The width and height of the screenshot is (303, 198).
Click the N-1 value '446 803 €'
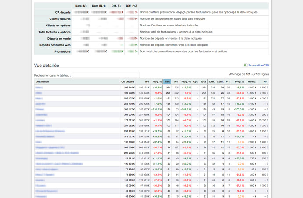(144, 93)
